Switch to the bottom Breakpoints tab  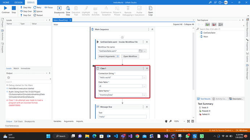pos(30,122)
